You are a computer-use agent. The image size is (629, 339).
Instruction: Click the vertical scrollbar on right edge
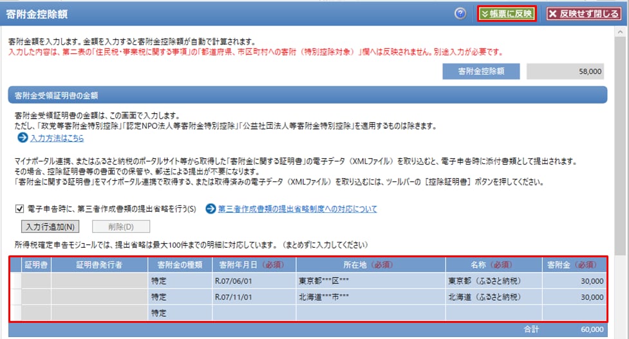click(x=623, y=161)
